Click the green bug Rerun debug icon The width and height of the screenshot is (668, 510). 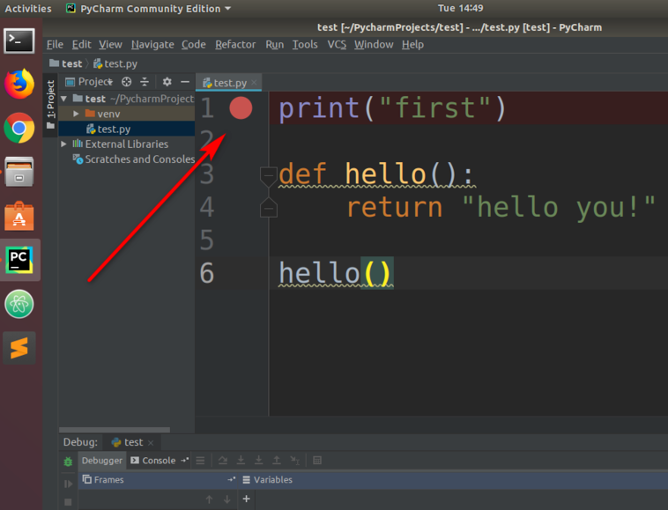tap(68, 461)
